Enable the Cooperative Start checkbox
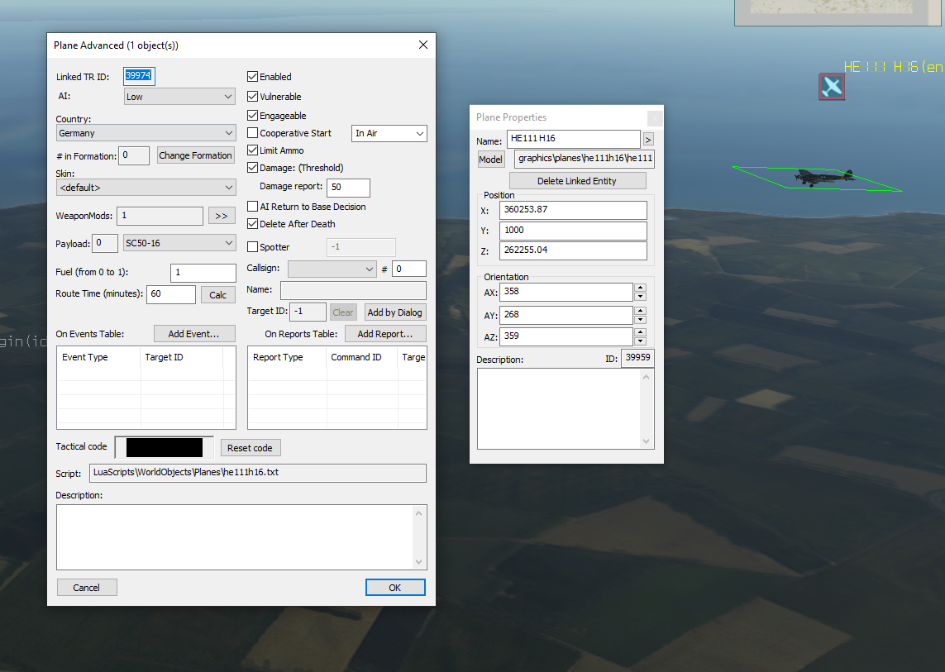945x672 pixels. tap(253, 133)
